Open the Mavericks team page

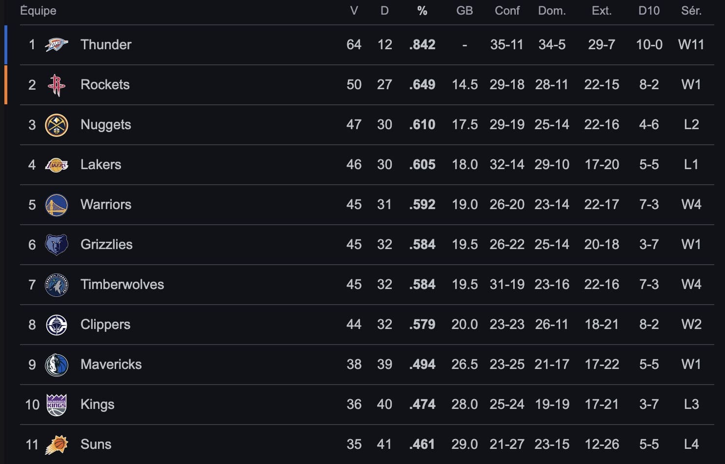pyautogui.click(x=111, y=364)
